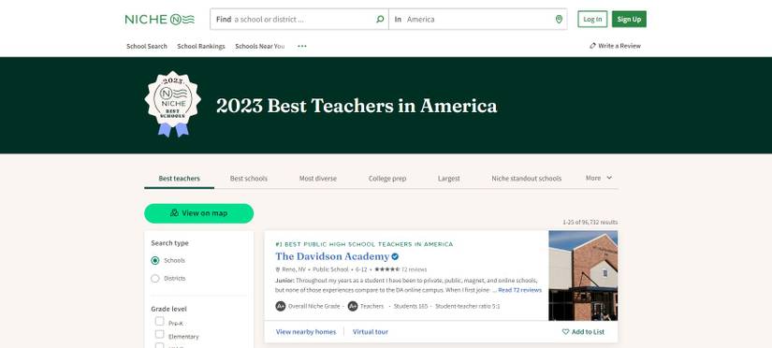Click Add to List for Davidson Academy
This screenshot has width=772, height=348.
click(583, 332)
